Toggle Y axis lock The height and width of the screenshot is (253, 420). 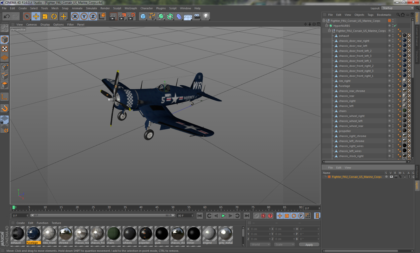pyautogui.click(x=84, y=17)
